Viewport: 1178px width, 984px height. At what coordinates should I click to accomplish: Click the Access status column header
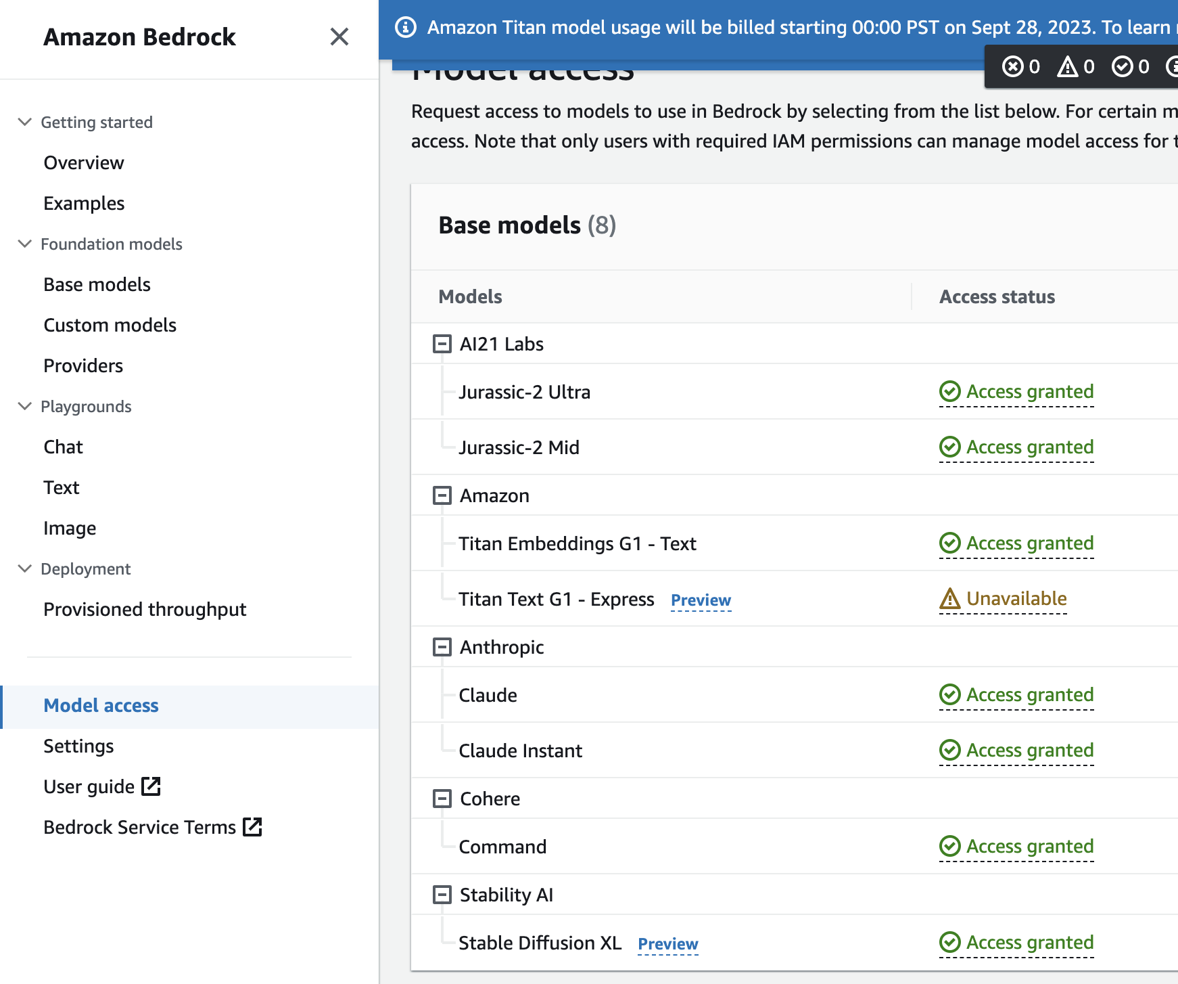[x=997, y=296]
